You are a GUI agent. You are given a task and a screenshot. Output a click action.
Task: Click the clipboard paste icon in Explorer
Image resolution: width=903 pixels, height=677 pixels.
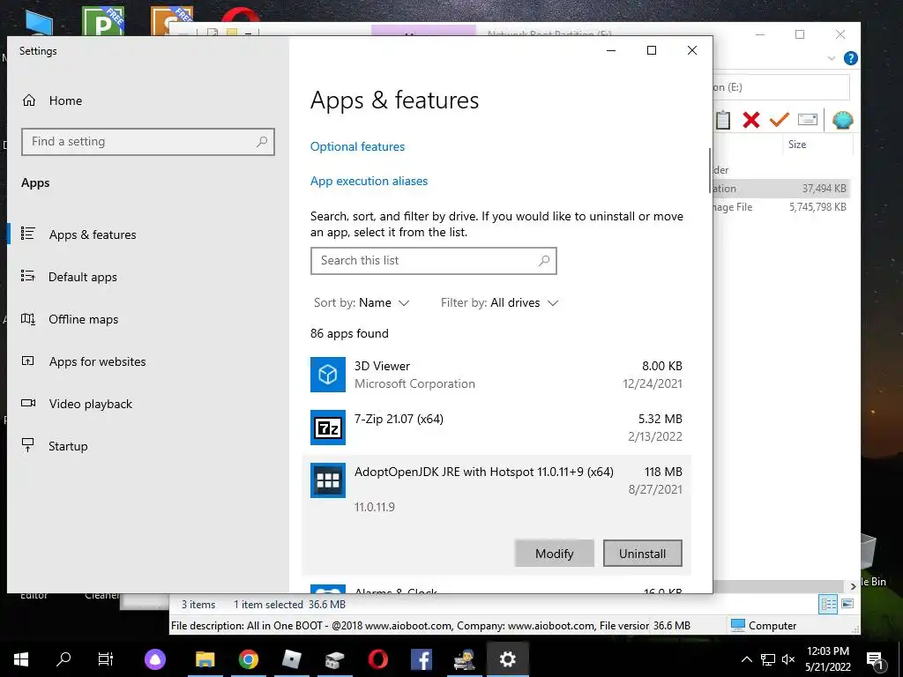[723, 120]
